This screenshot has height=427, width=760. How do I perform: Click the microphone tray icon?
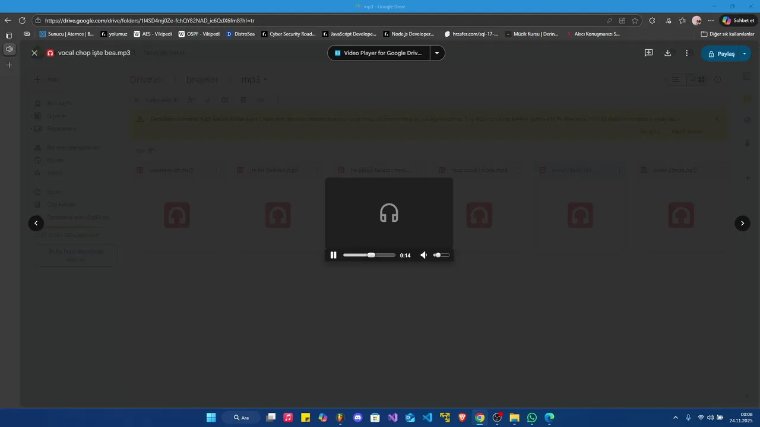[x=688, y=418]
